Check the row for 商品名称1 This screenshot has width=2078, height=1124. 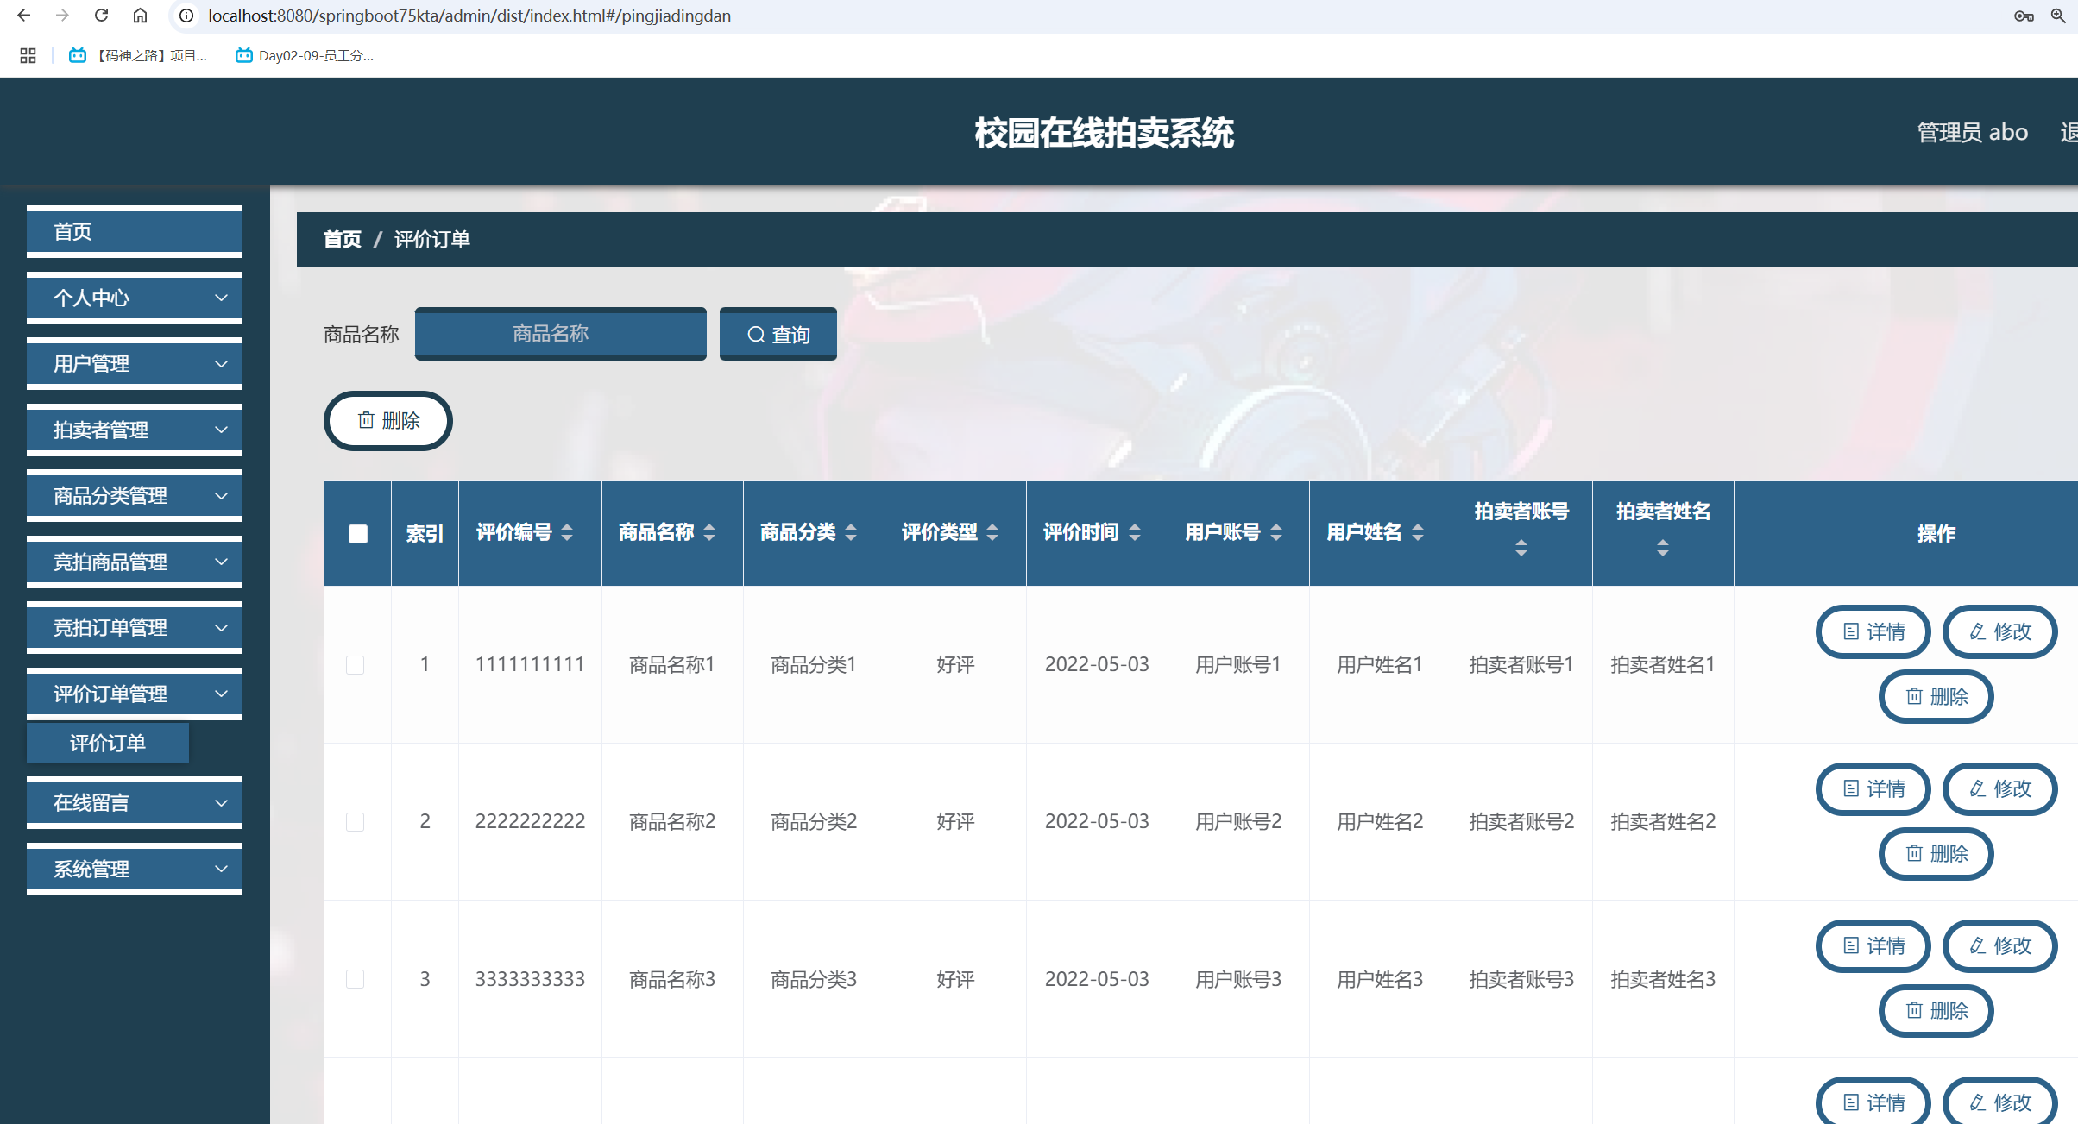(355, 664)
